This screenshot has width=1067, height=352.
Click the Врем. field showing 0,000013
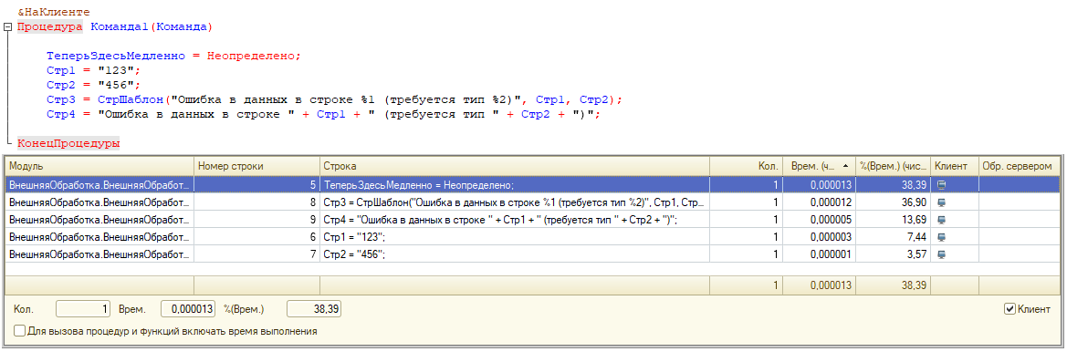(x=189, y=309)
